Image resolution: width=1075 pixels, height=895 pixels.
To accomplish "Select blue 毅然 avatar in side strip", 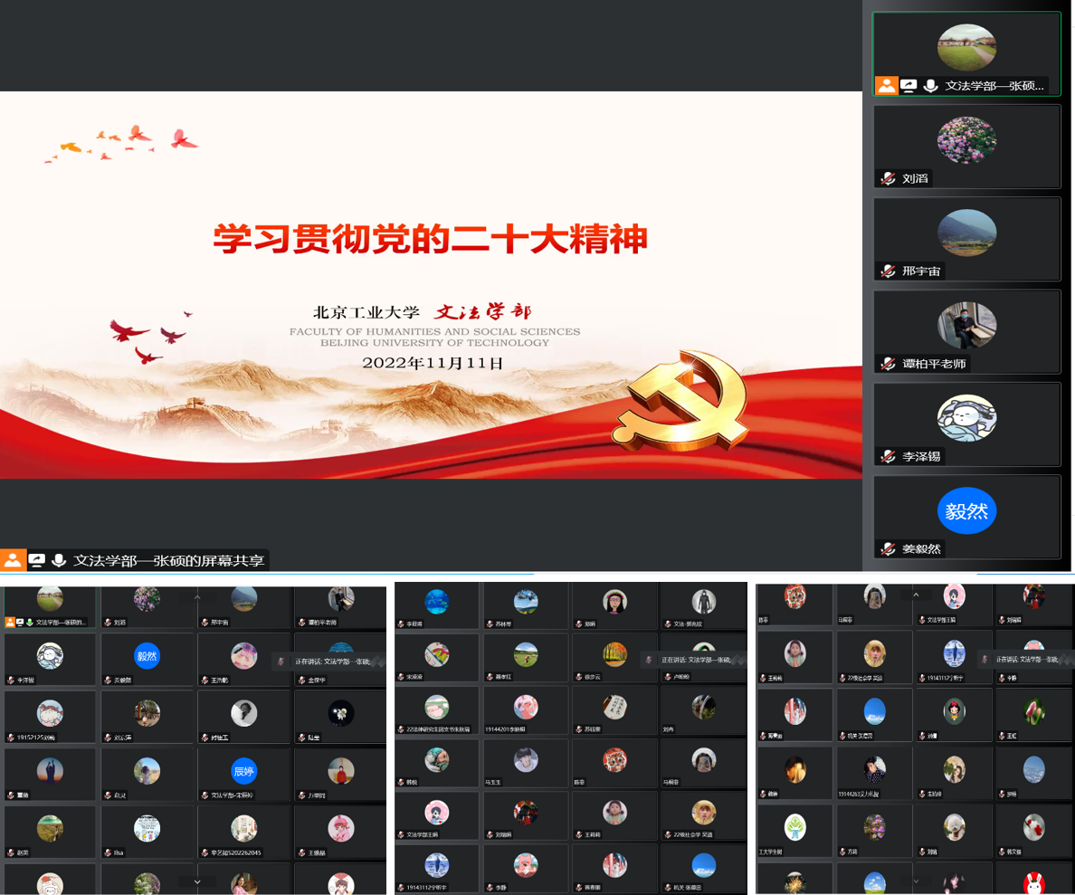I will pos(966,510).
